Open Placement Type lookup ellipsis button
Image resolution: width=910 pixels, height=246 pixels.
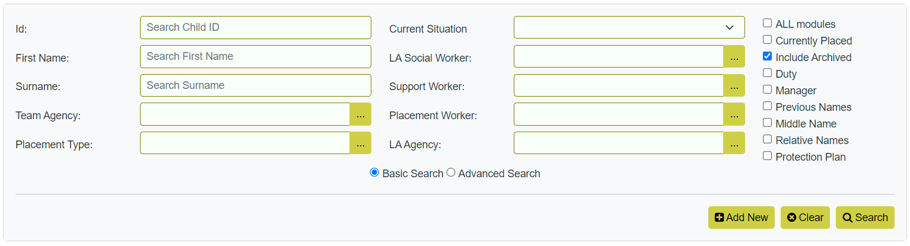point(360,143)
